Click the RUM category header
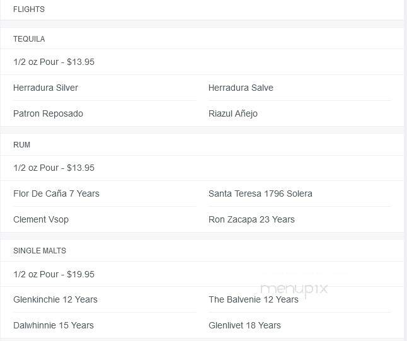The height and width of the screenshot is (341, 407). click(22, 145)
